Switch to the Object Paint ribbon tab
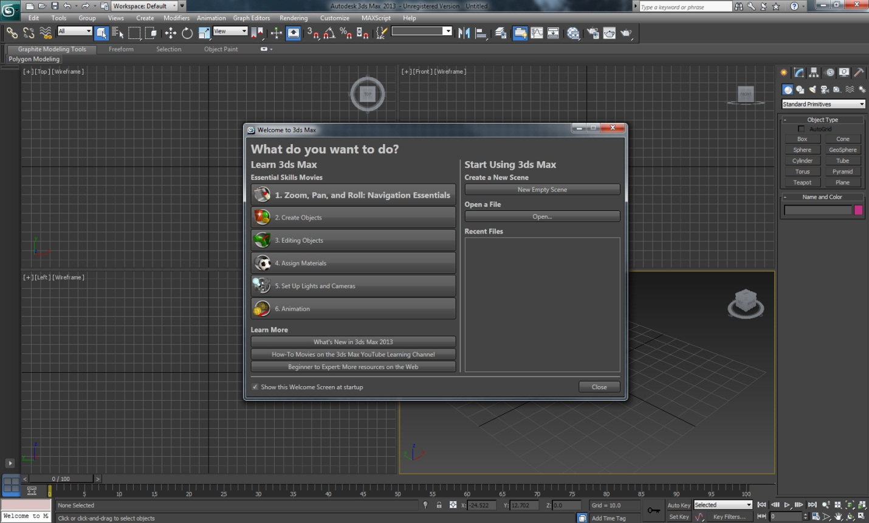 221,49
